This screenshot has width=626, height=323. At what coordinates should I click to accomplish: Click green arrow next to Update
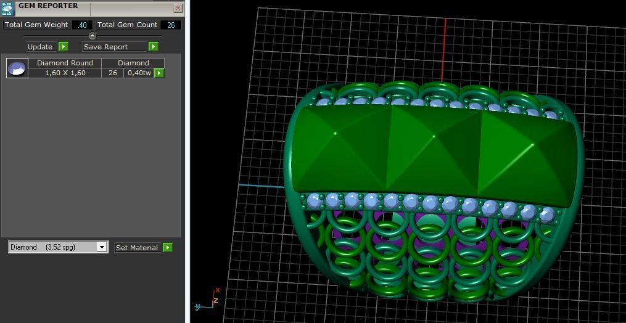pos(64,47)
